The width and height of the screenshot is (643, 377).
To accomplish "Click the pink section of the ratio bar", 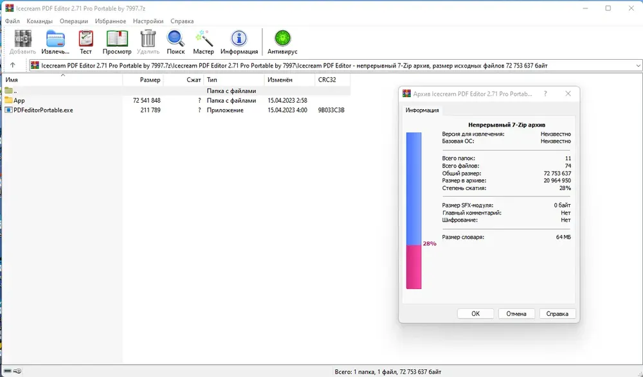I will 413,267.
